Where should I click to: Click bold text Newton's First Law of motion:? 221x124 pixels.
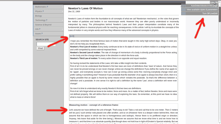(84, 47)
